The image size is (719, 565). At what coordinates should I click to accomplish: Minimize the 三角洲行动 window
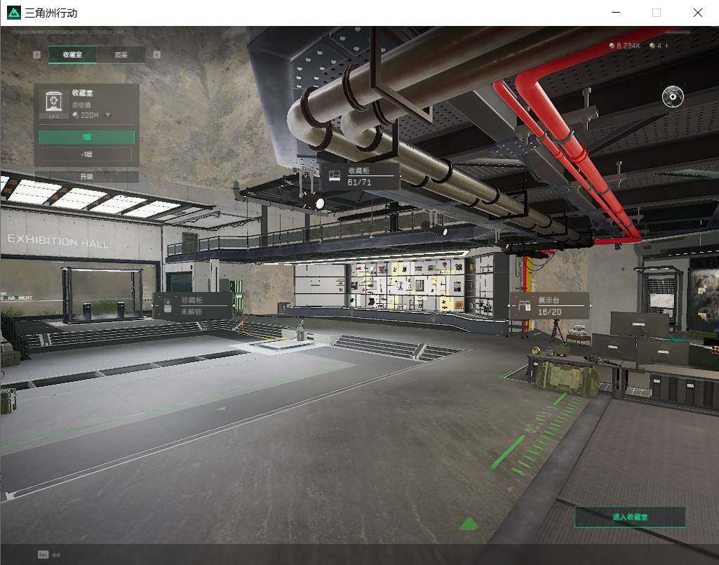(617, 13)
